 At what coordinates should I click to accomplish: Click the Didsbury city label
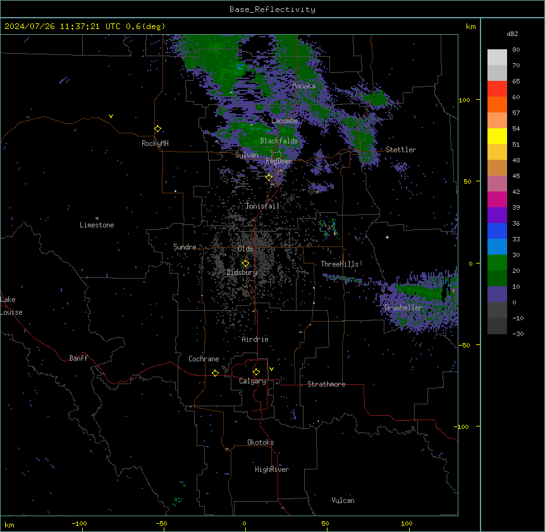[x=242, y=272]
